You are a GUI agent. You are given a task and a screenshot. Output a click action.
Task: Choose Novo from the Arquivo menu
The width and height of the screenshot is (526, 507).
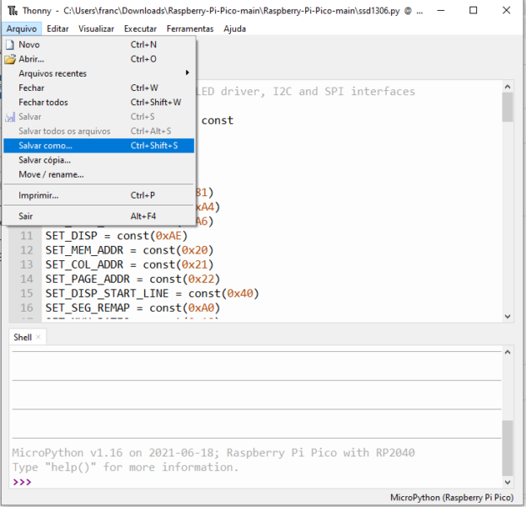pos(99,45)
